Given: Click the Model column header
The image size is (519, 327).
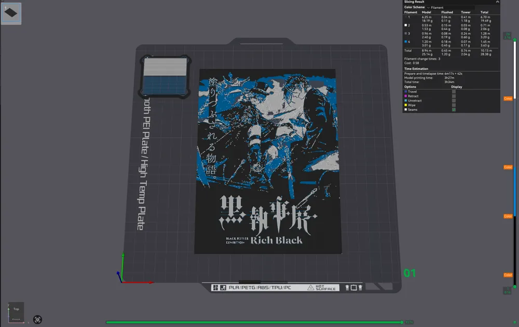Looking at the screenshot, I should click(426, 12).
